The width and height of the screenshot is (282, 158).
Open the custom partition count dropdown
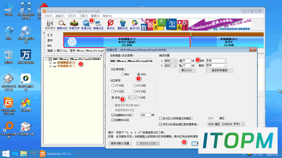pyautogui.click(x=132, y=97)
